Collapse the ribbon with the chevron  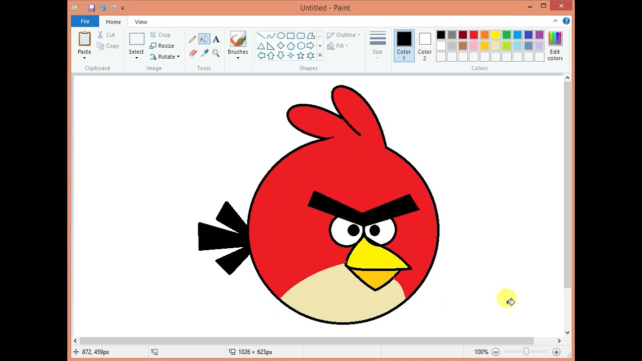(x=555, y=21)
